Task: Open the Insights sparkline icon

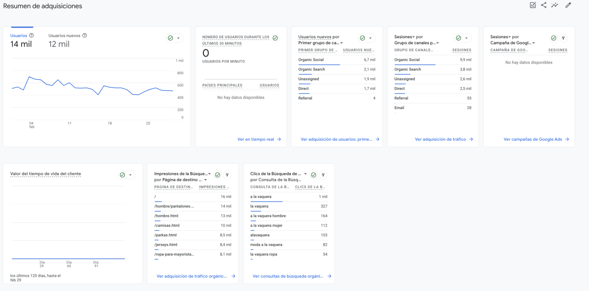Action: pyautogui.click(x=555, y=5)
